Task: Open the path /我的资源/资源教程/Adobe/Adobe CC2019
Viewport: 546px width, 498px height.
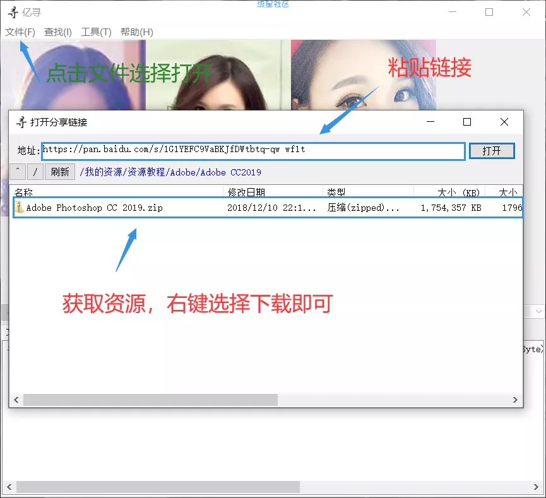Action: pyautogui.click(x=170, y=172)
